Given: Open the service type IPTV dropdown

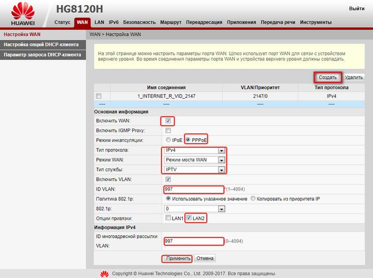Looking at the screenshot, I should pos(195,169).
